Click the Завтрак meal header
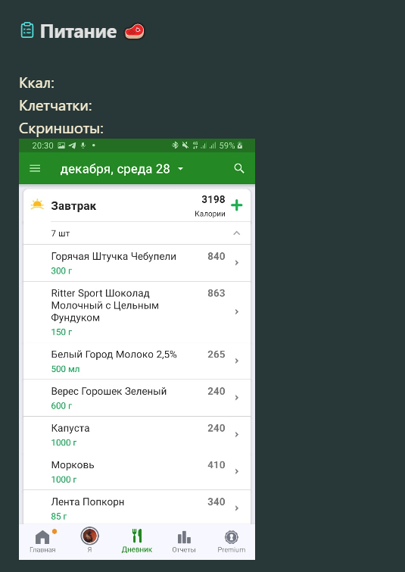This screenshot has height=572, width=405. [x=137, y=205]
